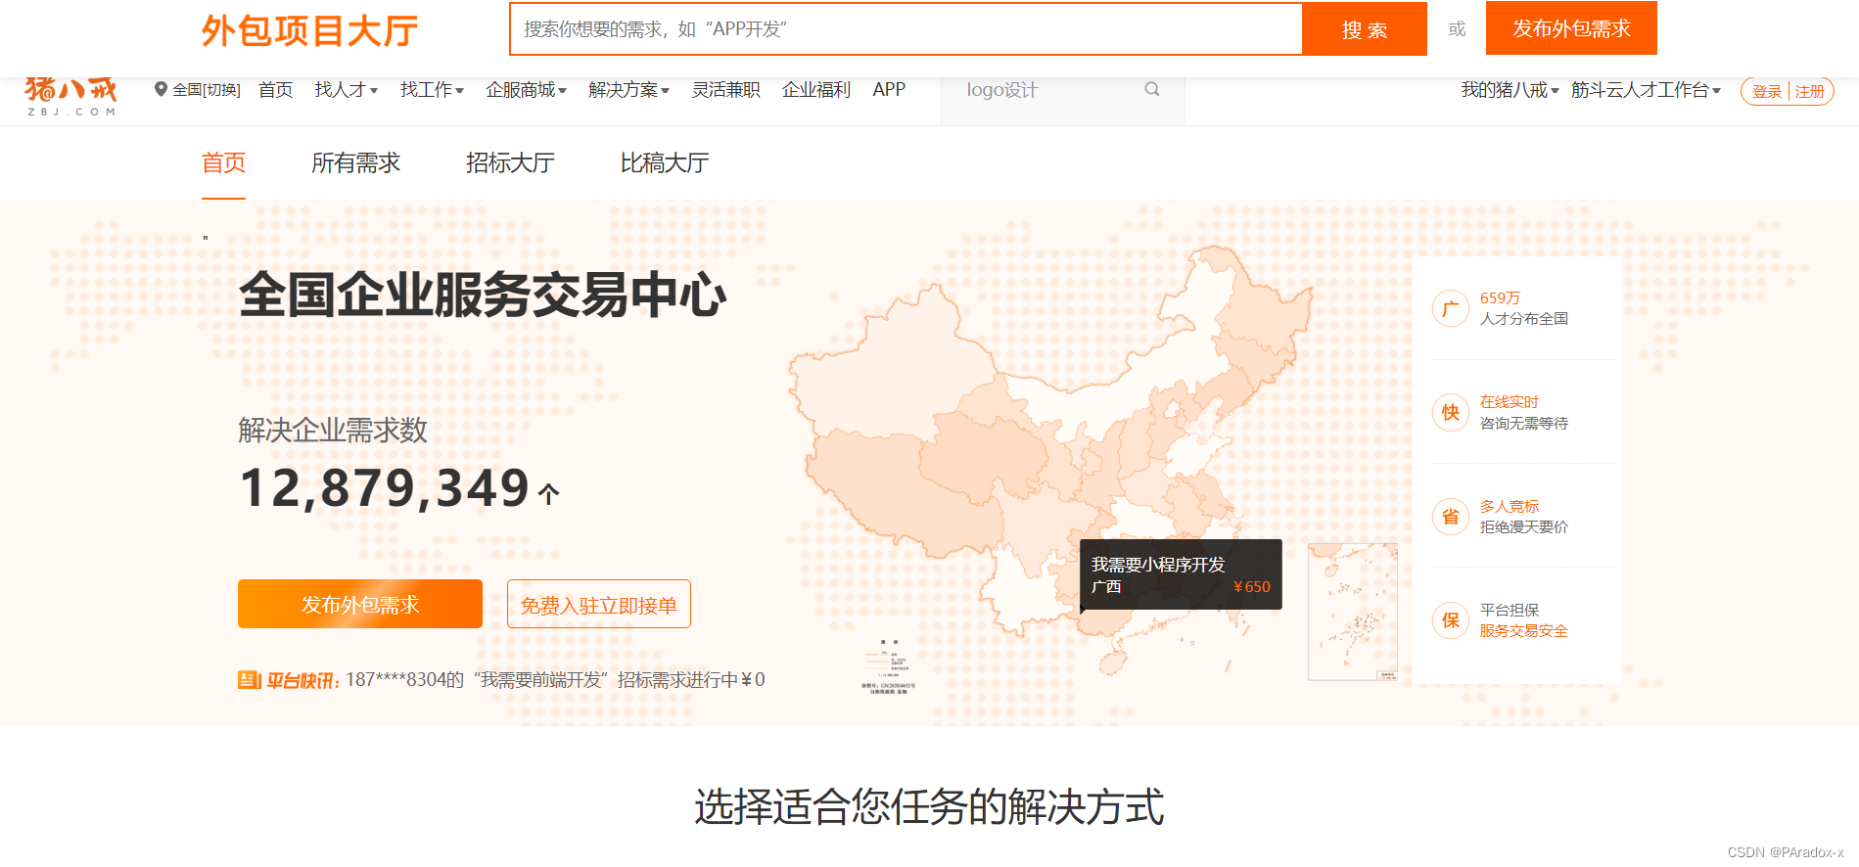Open the APP link in the navigation
Image resolution: width=1859 pixels, height=867 pixels.
(889, 90)
